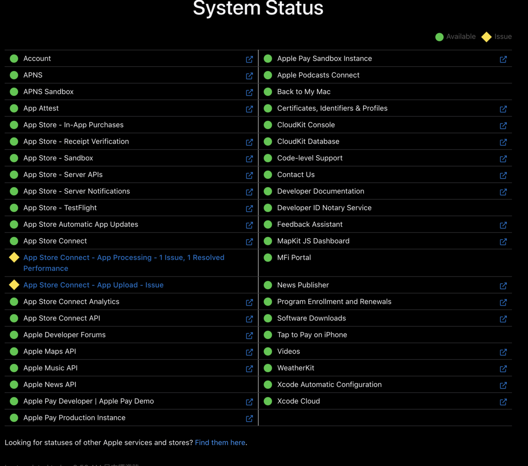Click external link icon for Program Enrollment and Renewals
The width and height of the screenshot is (528, 466).
503,302
